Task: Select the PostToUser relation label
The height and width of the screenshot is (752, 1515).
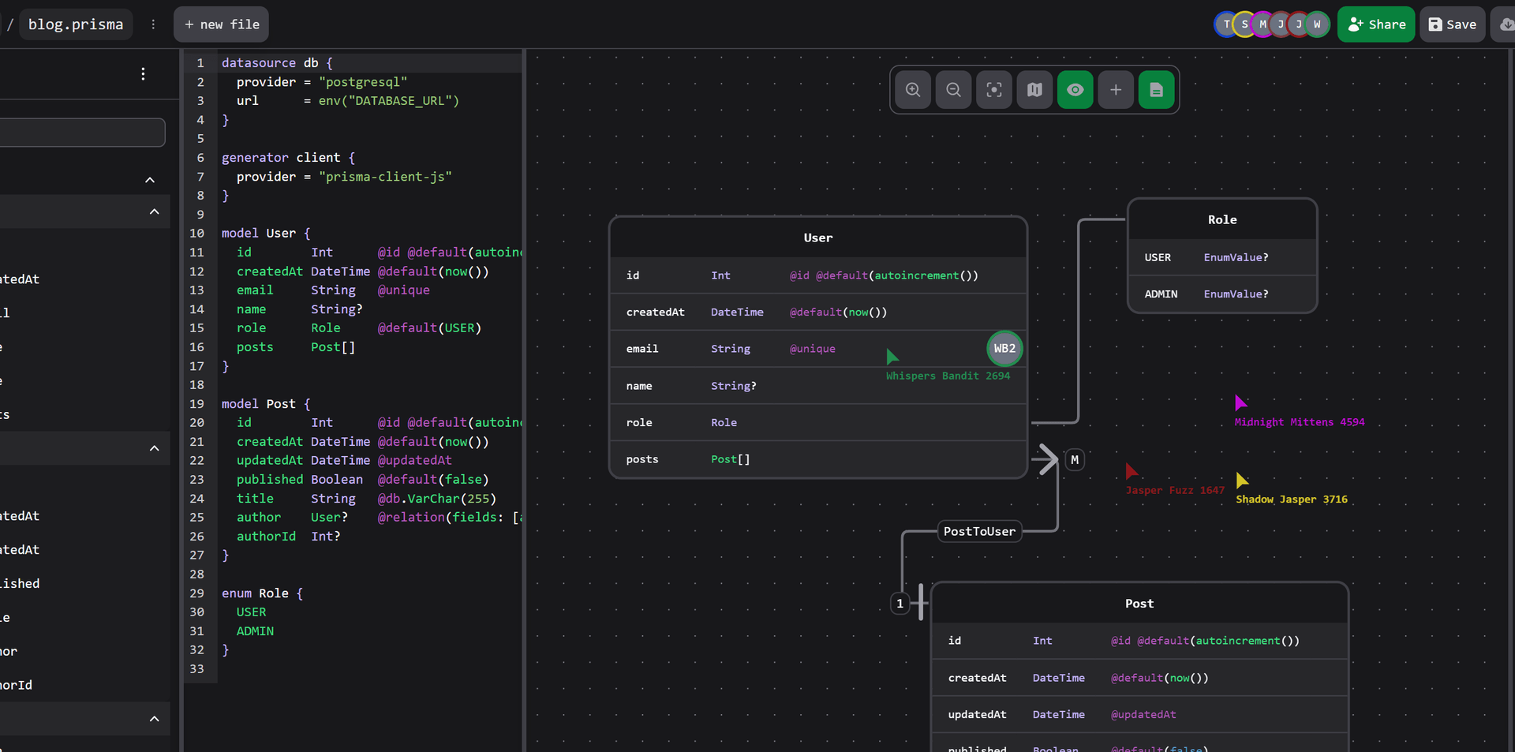Action: tap(978, 531)
